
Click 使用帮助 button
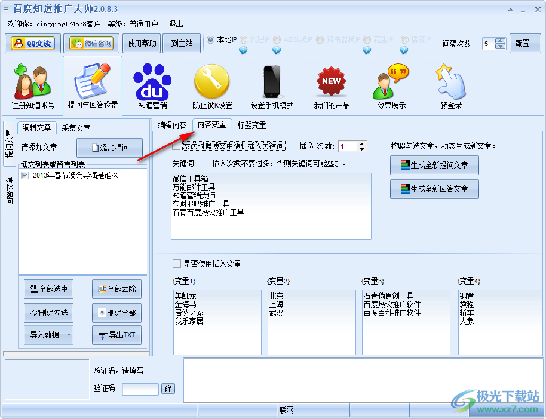142,43
